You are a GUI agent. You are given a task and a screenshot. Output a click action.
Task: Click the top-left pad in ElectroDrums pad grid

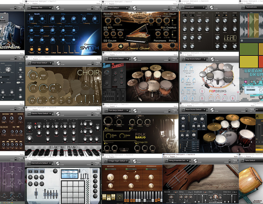pyautogui.click(x=64, y=184)
